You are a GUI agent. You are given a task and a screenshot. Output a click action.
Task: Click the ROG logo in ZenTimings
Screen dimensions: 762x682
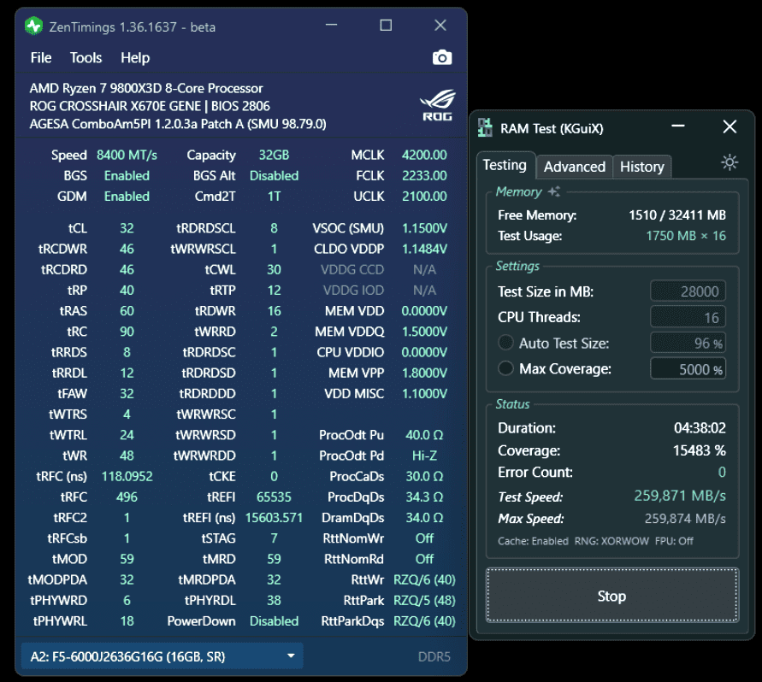437,105
